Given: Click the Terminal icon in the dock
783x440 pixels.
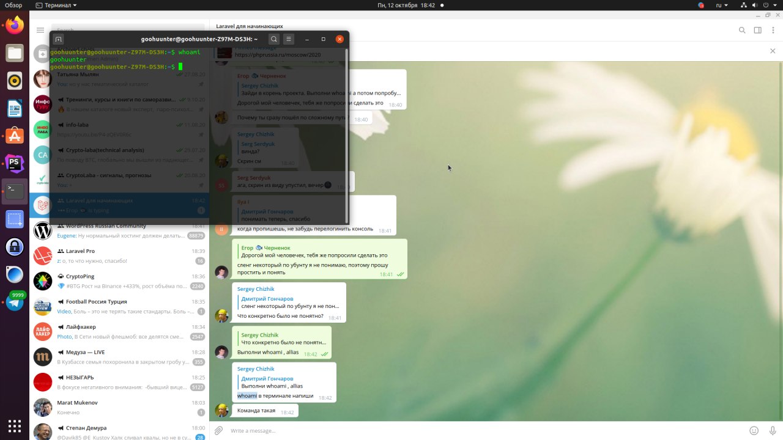Looking at the screenshot, I should coord(15,191).
